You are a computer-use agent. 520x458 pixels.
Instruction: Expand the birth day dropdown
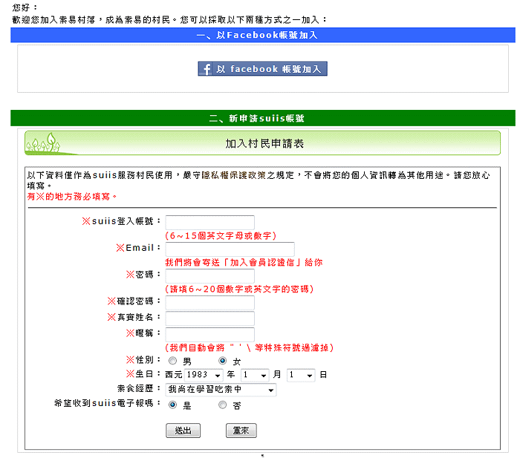(301, 375)
